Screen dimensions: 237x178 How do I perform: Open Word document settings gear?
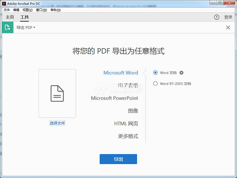[181, 73]
